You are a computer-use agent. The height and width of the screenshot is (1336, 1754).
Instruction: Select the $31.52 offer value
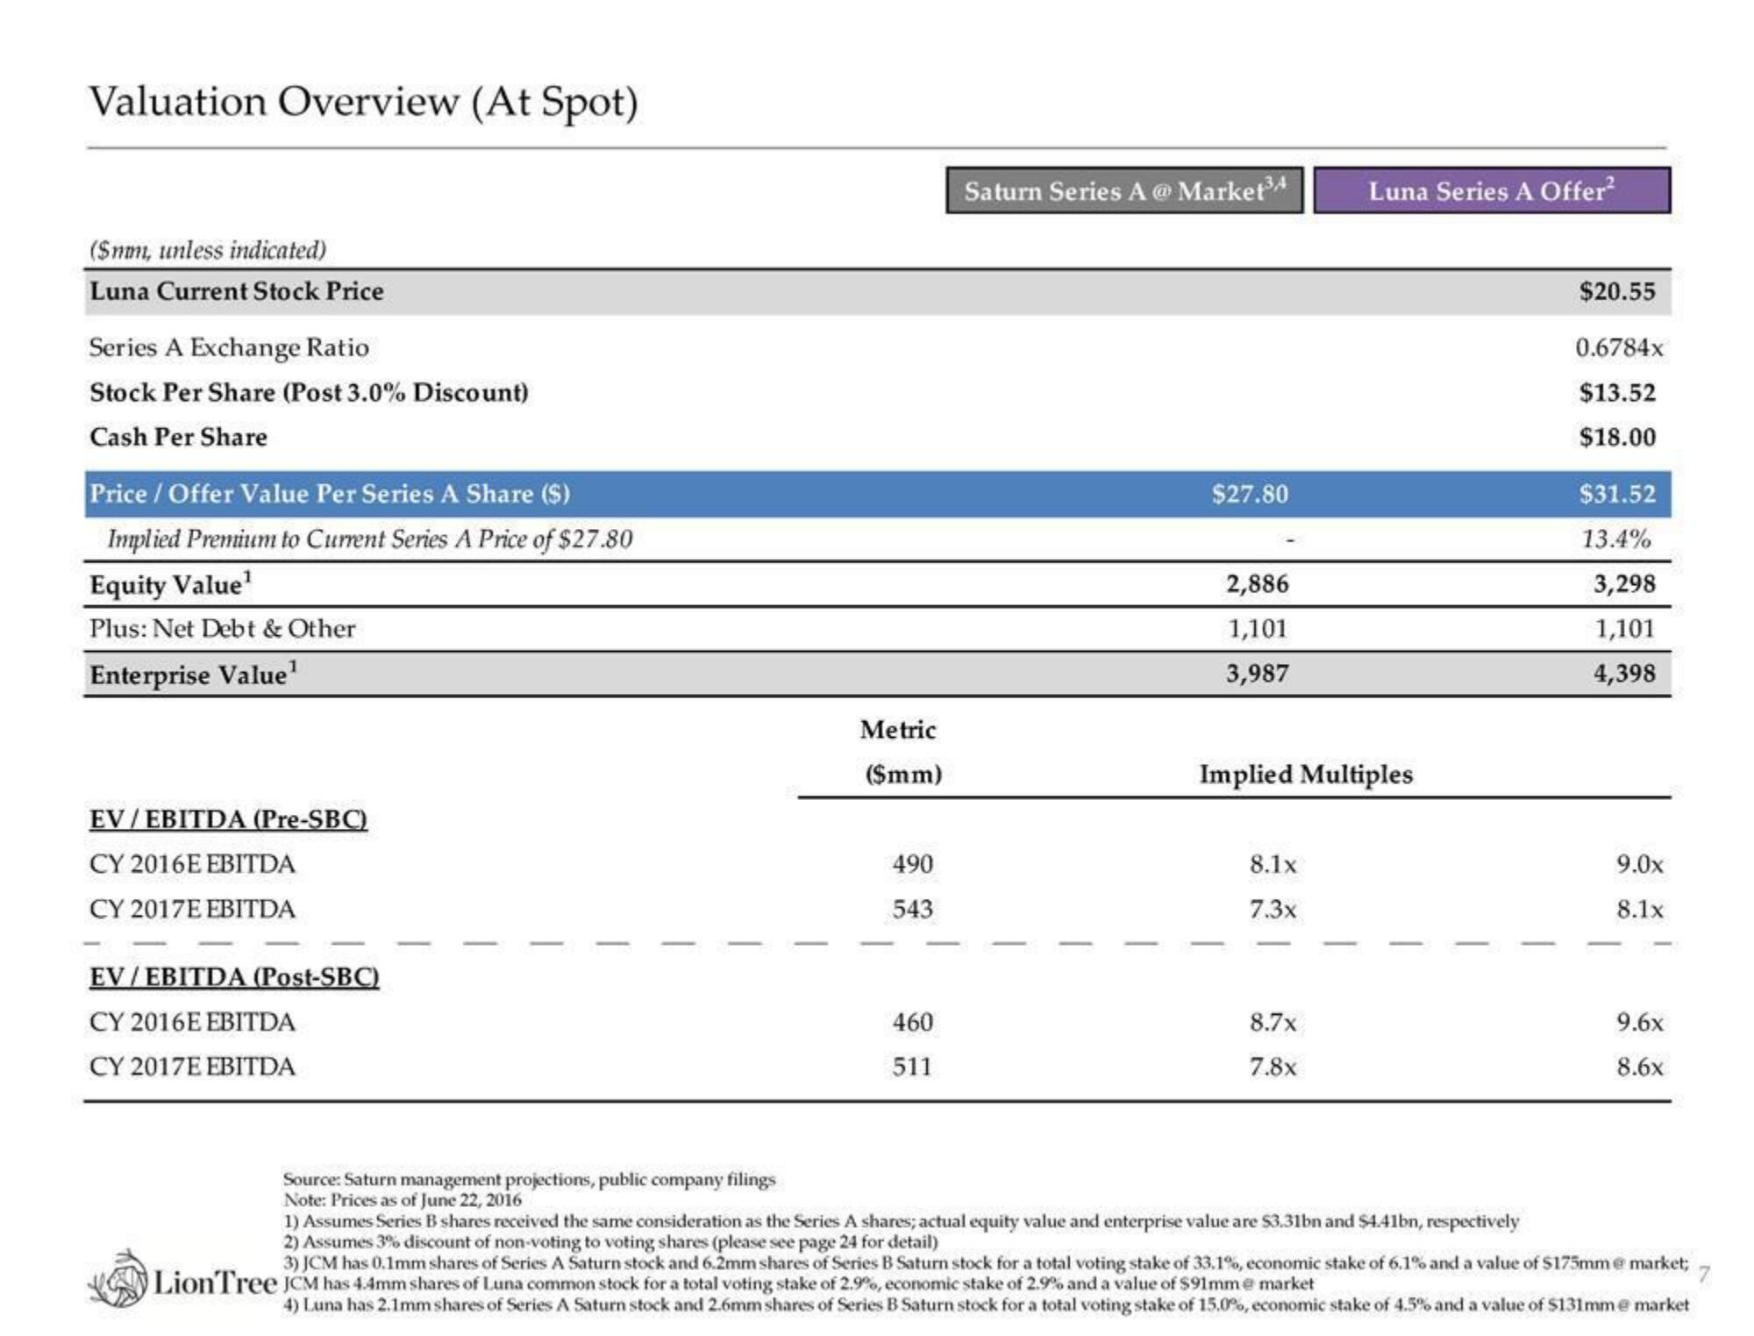coord(1617,494)
